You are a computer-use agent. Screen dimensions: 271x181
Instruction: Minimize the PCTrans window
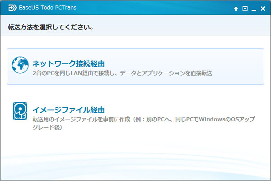254,10
